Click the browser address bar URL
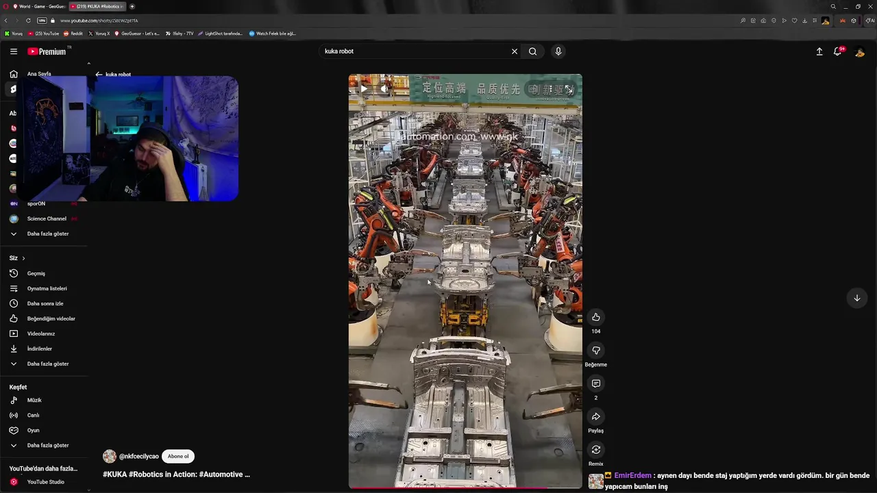 [99, 21]
